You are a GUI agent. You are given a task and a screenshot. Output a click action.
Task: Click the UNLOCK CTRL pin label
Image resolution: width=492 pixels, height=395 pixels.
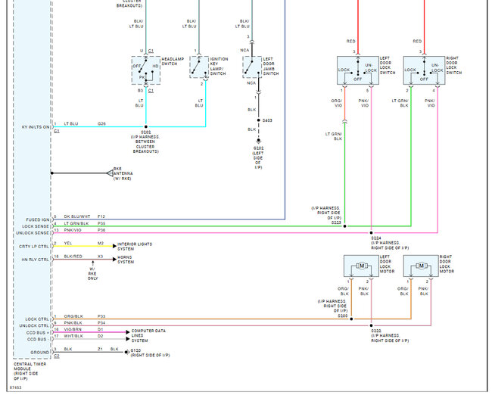click(x=34, y=325)
